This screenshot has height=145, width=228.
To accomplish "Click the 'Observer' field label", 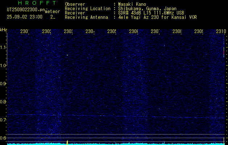I will tap(75, 4).
